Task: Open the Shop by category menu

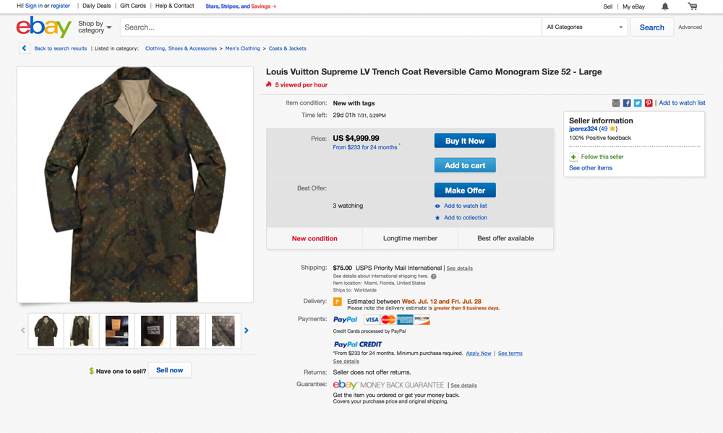Action: pos(95,27)
